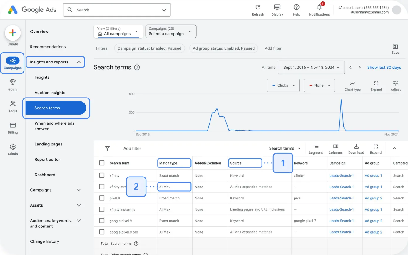This screenshot has width=408, height=255.
Task: Go to the Report editor
Action: (47, 160)
